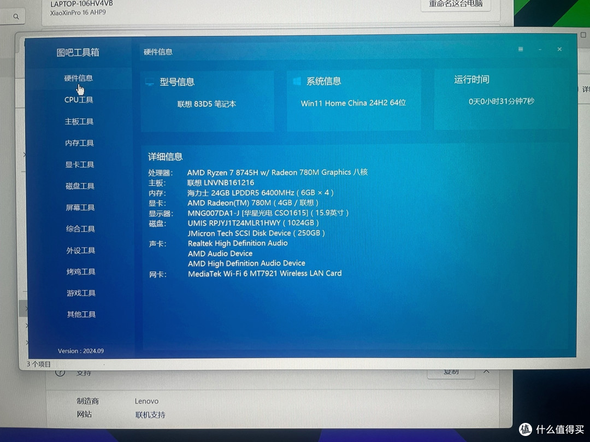Image resolution: width=590 pixels, height=442 pixels.
Task: Click the monitor icon beside 型号信息
Action: [x=150, y=82]
